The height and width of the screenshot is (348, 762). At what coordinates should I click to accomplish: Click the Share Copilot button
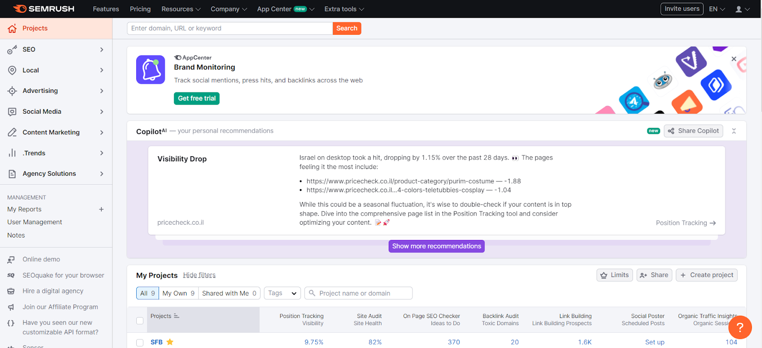[693, 131]
